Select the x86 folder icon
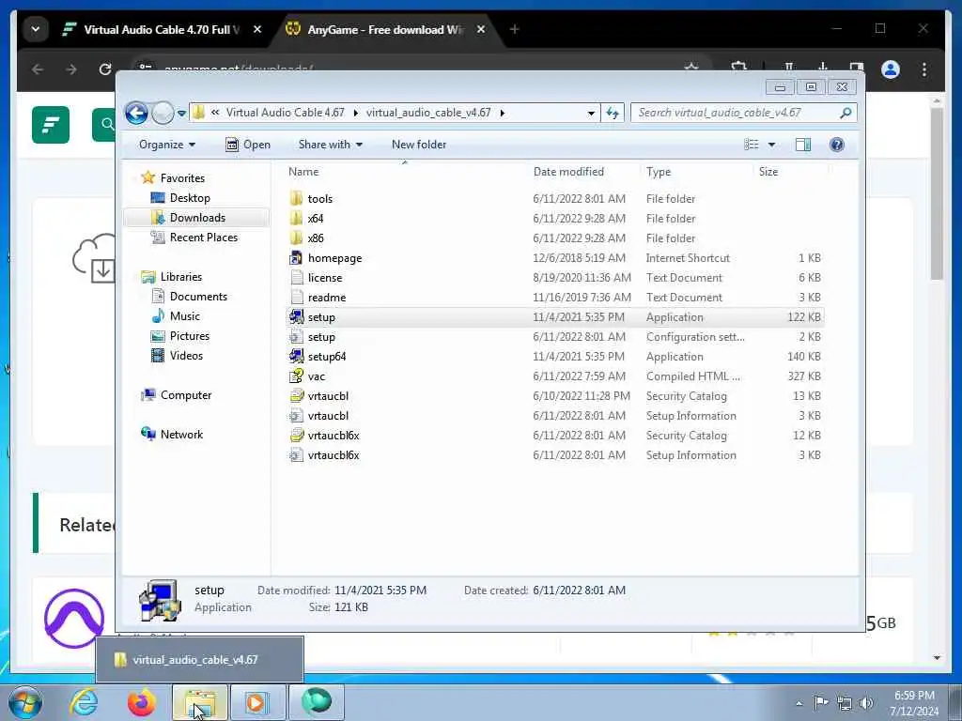Screen dimensions: 962x721 coord(296,238)
